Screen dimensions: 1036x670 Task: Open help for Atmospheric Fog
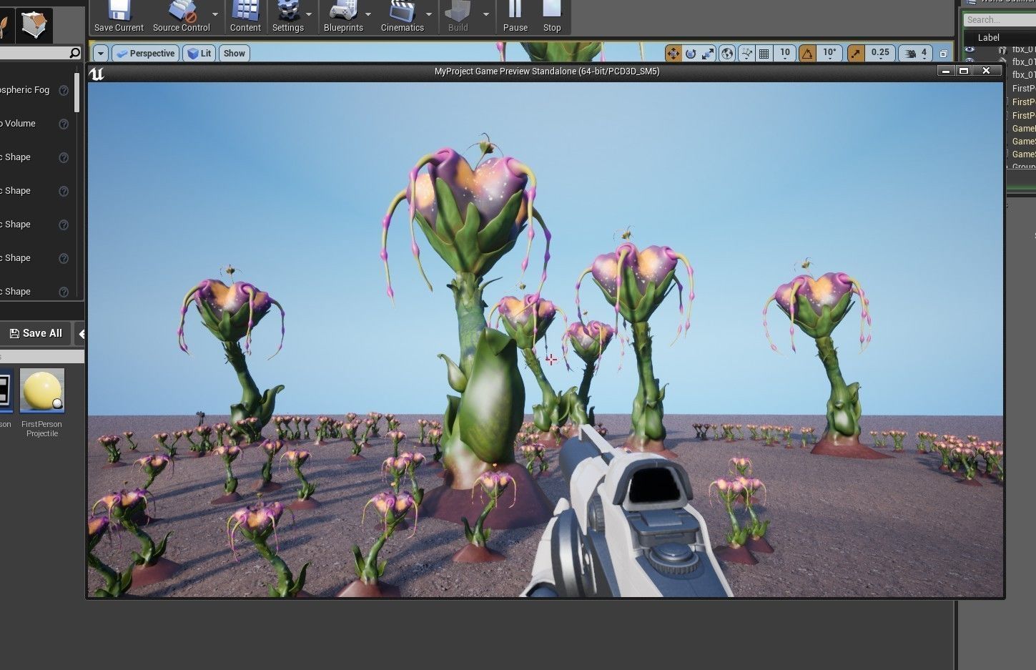(x=64, y=90)
